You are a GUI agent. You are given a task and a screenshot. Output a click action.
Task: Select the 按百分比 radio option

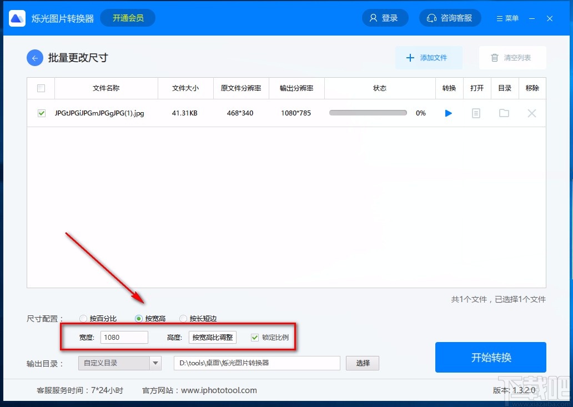[83, 318]
